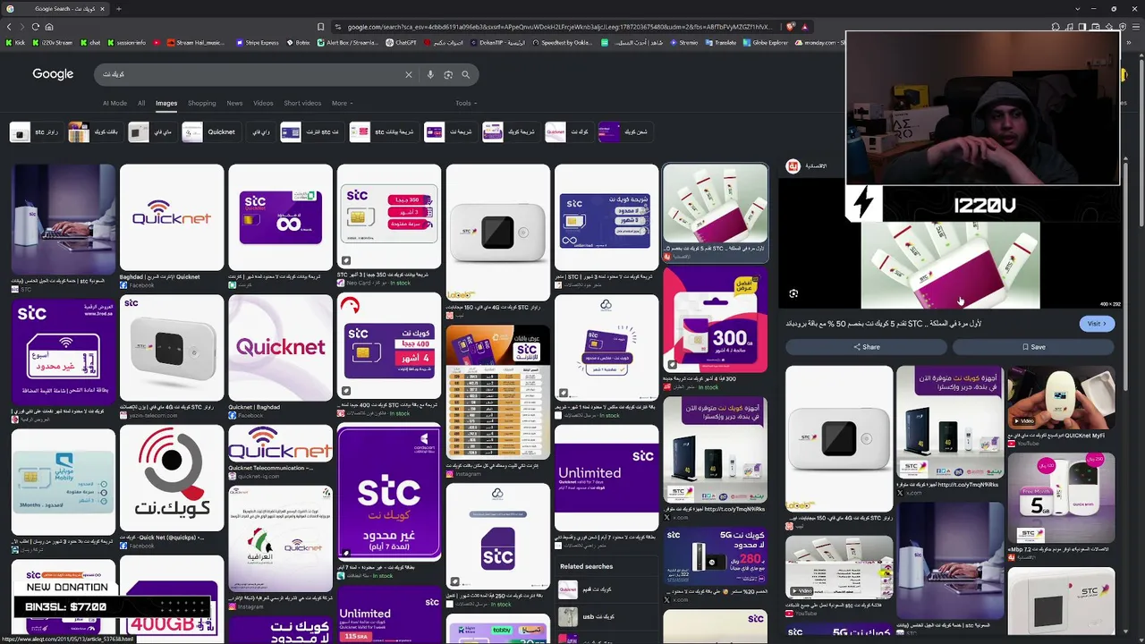Switch to the News tab
Viewport: 1145px width, 644px height.
pyautogui.click(x=234, y=103)
